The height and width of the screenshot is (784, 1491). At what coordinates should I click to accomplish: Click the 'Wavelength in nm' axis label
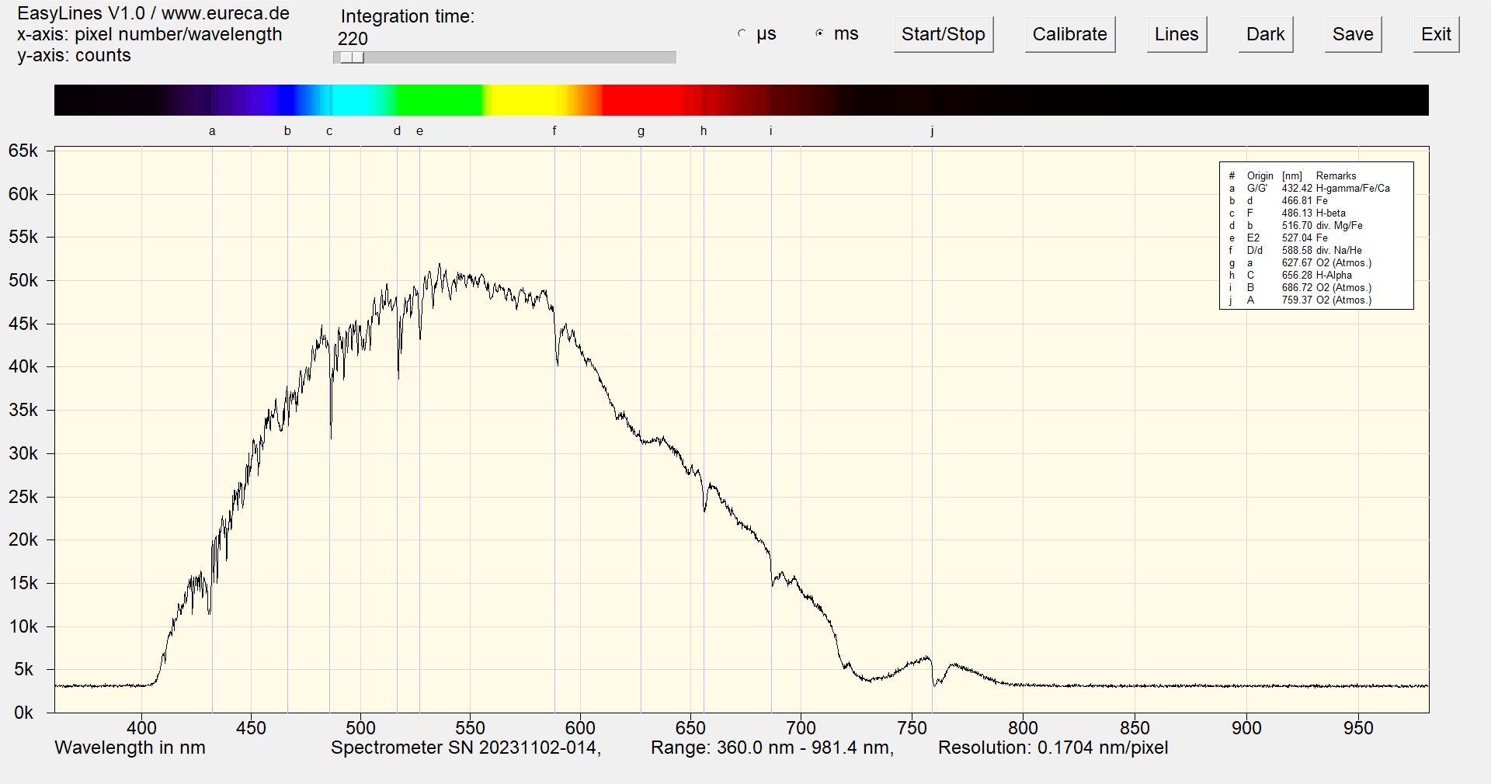130,748
